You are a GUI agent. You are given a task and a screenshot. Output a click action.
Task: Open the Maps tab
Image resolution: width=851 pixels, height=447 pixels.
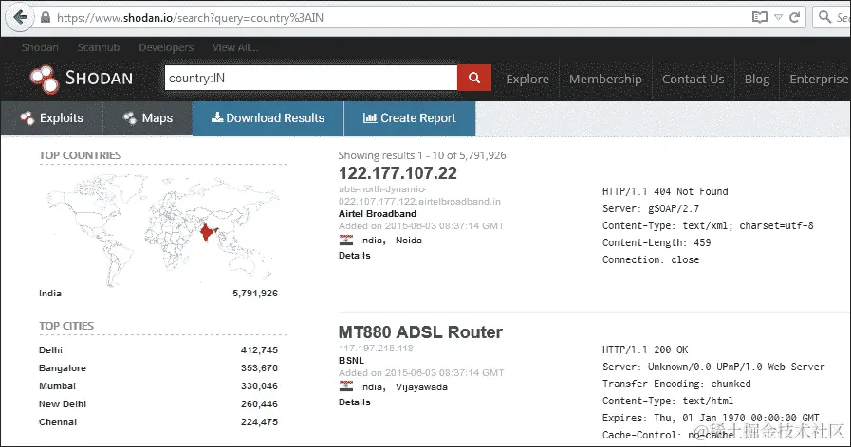coord(148,118)
